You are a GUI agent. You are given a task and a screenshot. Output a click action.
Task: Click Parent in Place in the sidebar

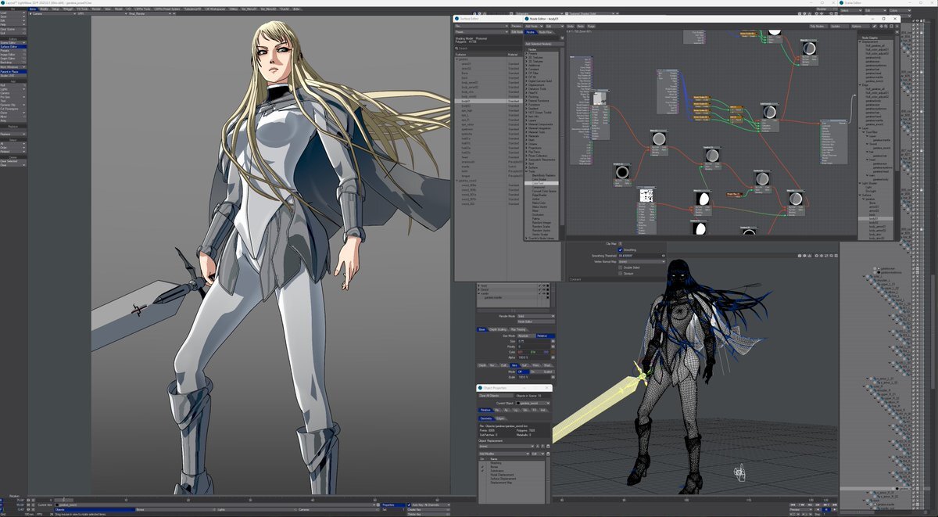pyautogui.click(x=13, y=71)
